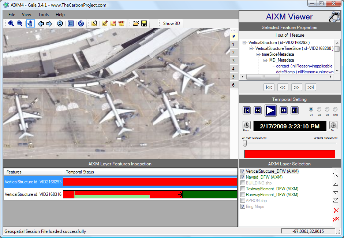The width and height of the screenshot is (344, 238).
Task: Select the Zoom Out tool
Action: click(x=19, y=23)
